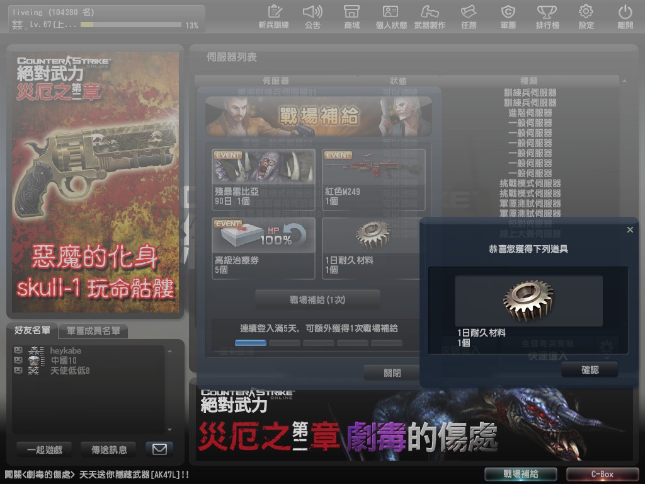Screen dimensions: 645x484
Task: Click the friends list scroll up arrow
Action: coord(169,351)
